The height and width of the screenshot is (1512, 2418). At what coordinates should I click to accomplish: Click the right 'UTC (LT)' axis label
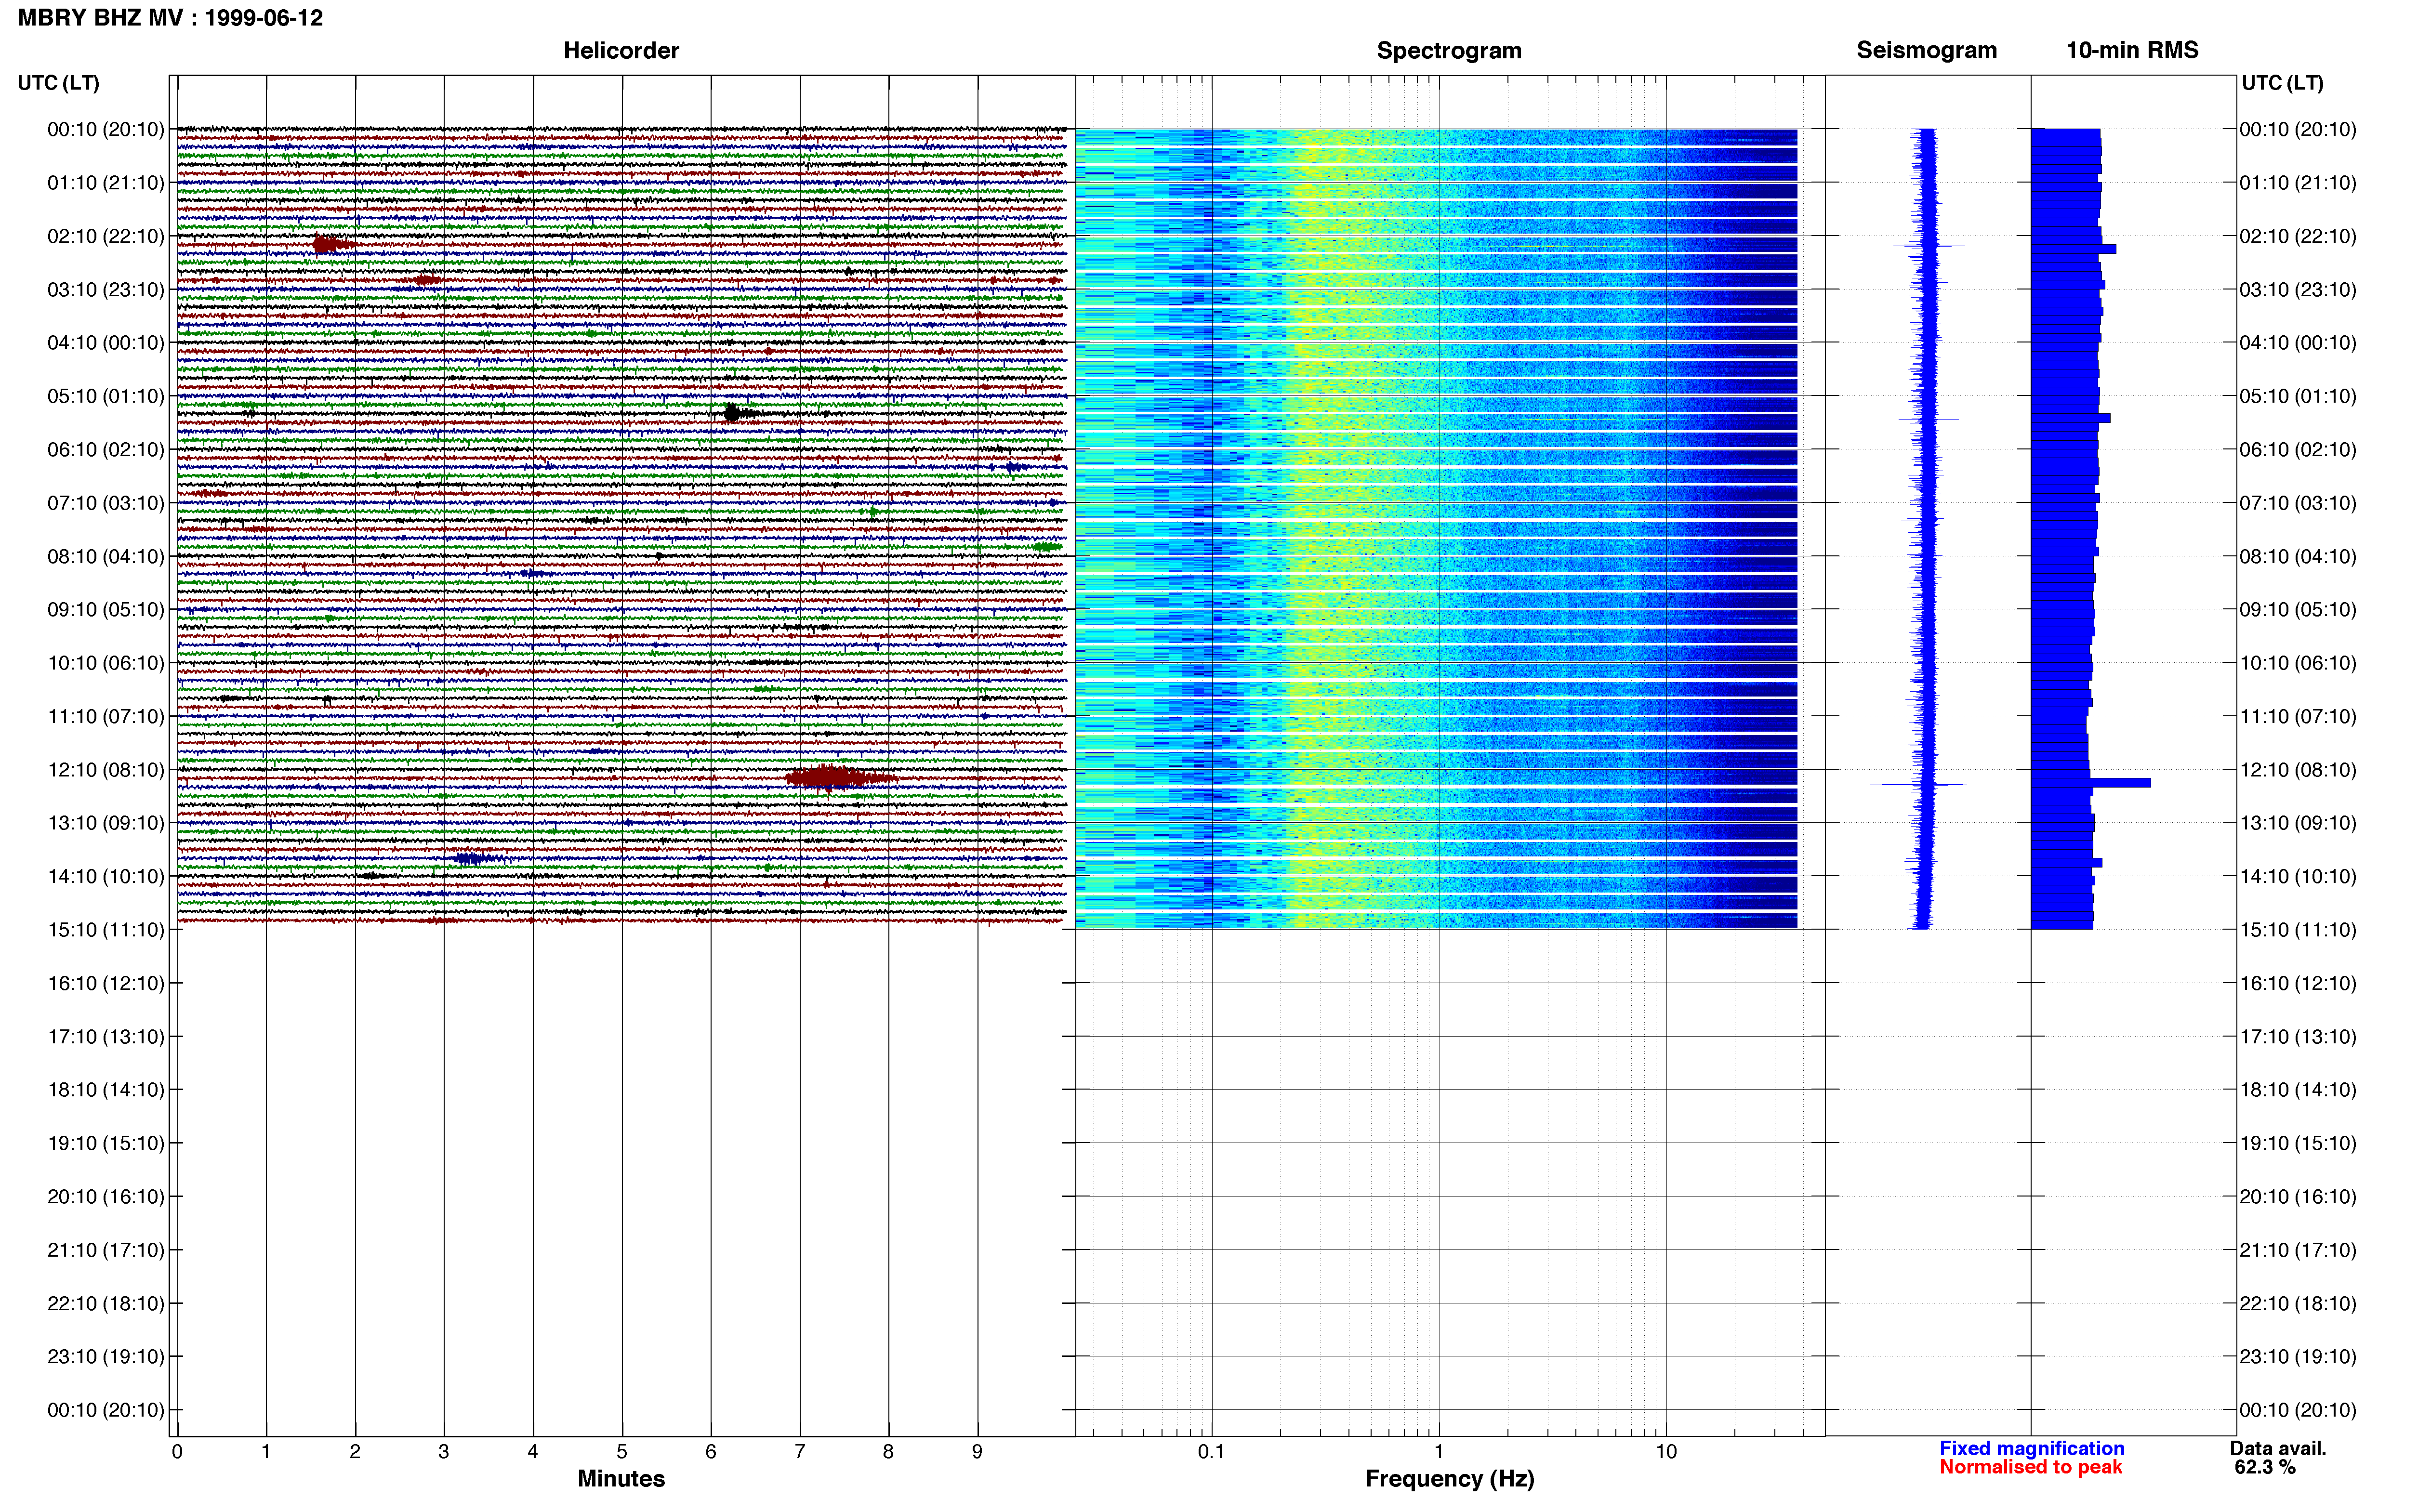pyautogui.click(x=2282, y=83)
